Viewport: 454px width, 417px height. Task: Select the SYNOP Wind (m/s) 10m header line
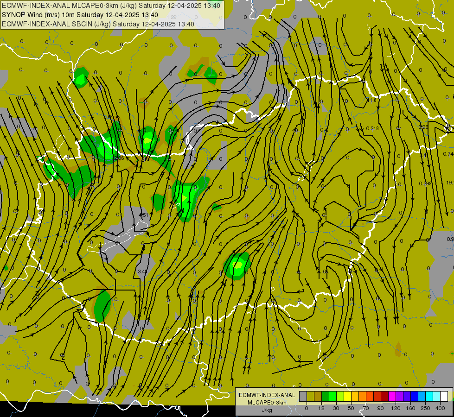coord(80,15)
